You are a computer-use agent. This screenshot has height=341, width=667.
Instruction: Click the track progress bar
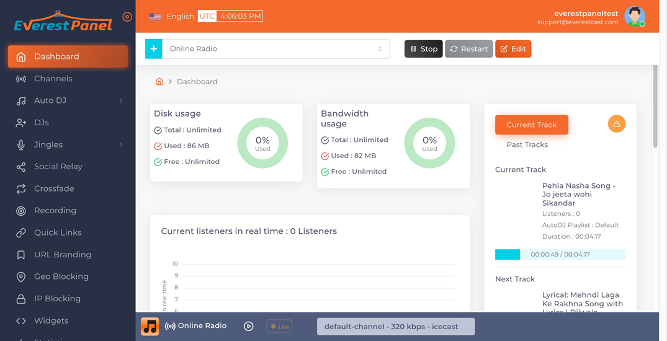click(x=560, y=254)
